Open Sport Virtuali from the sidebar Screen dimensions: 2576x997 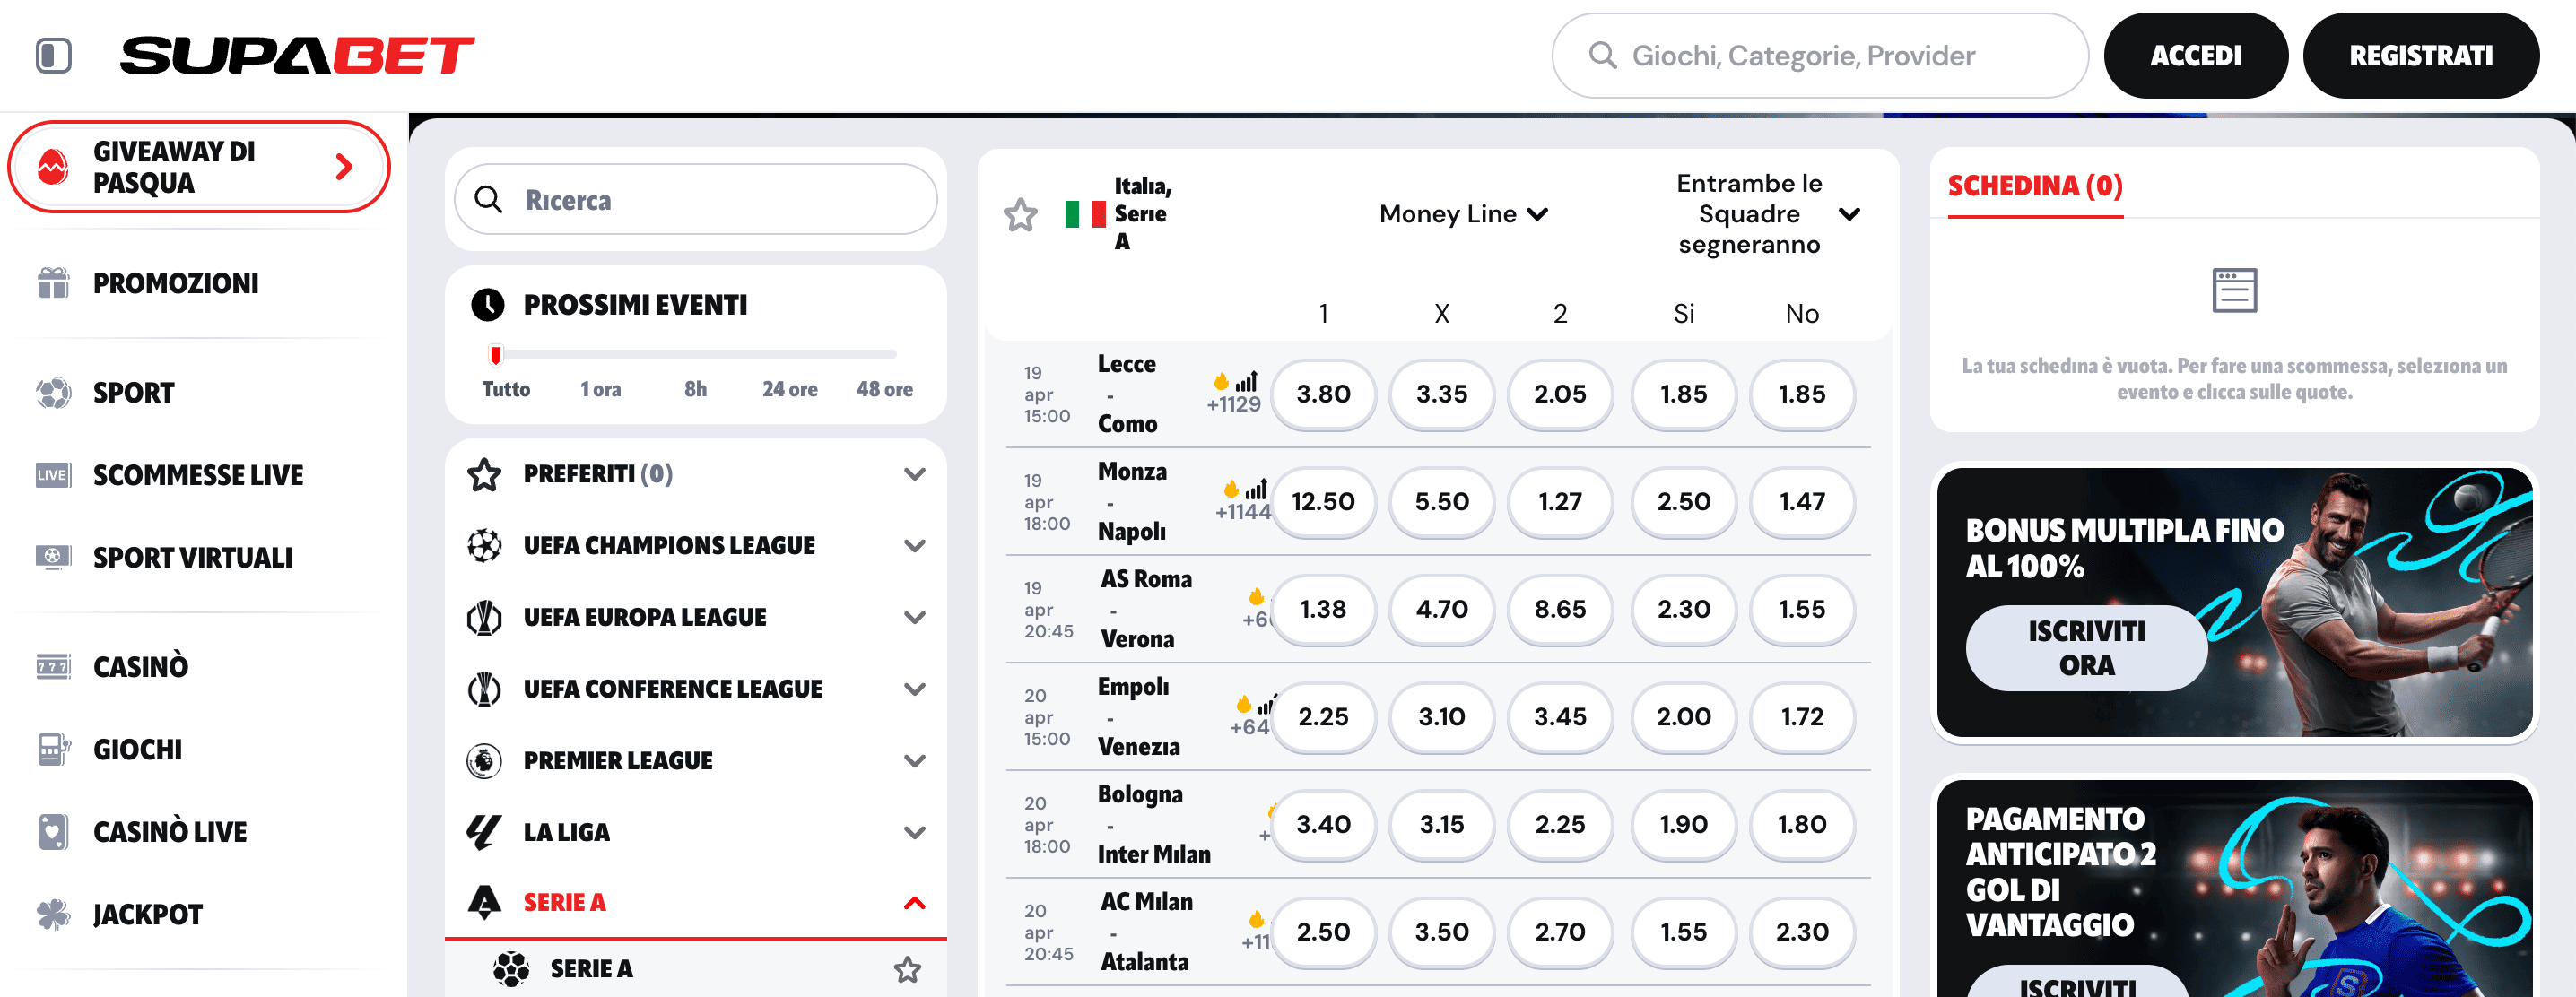(52, 557)
